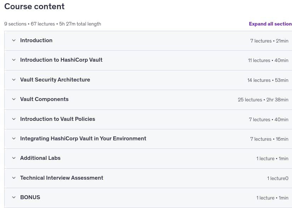Screen dimensions: 292x208
Task: Open Technical Interview Assessment title
Action: pyautogui.click(x=62, y=178)
